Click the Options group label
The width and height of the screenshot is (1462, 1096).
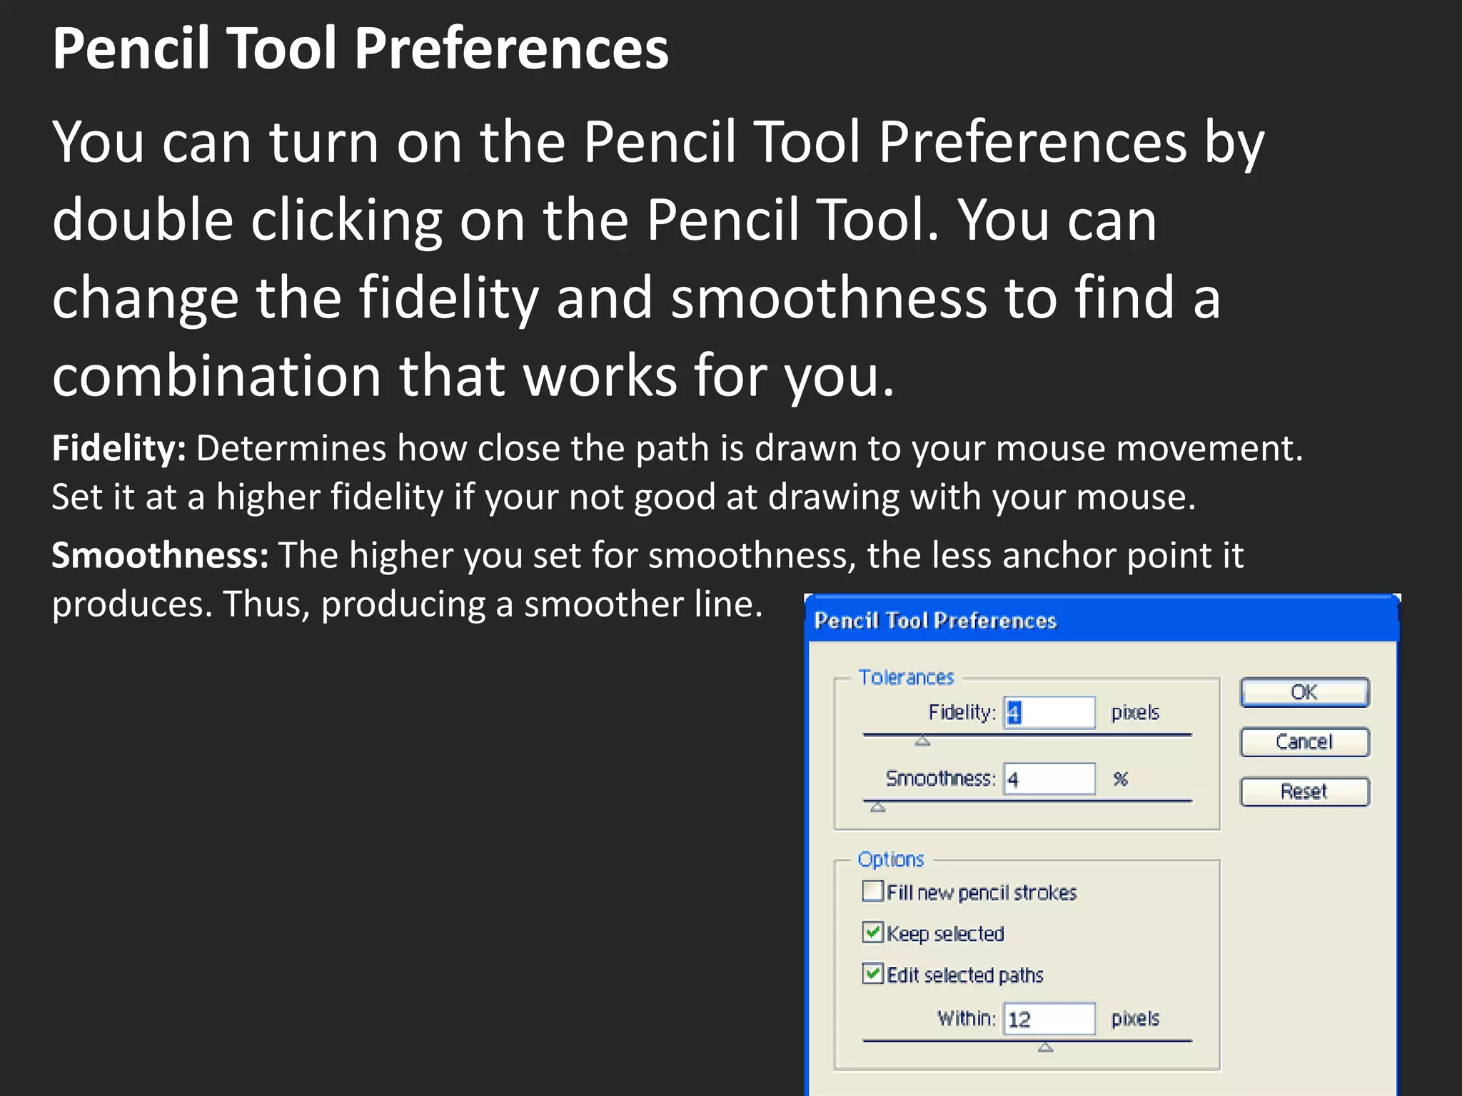click(891, 859)
